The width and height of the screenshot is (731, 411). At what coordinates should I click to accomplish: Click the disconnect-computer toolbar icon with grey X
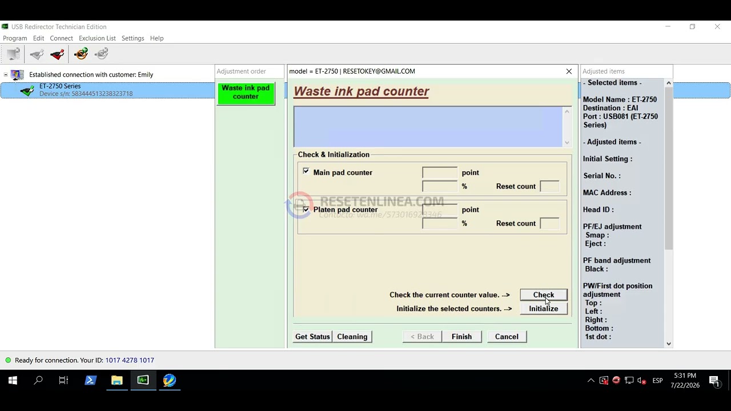(x=14, y=54)
